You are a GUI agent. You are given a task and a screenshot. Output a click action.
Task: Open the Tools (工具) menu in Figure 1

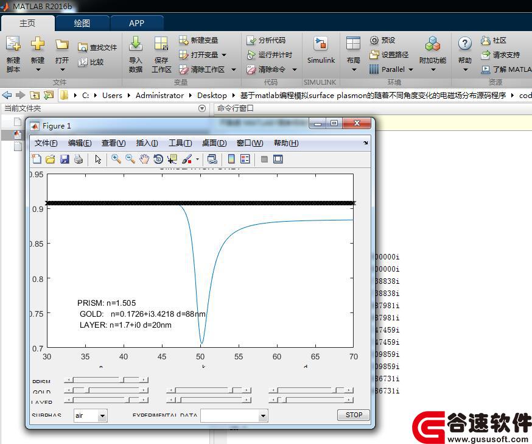click(x=180, y=143)
